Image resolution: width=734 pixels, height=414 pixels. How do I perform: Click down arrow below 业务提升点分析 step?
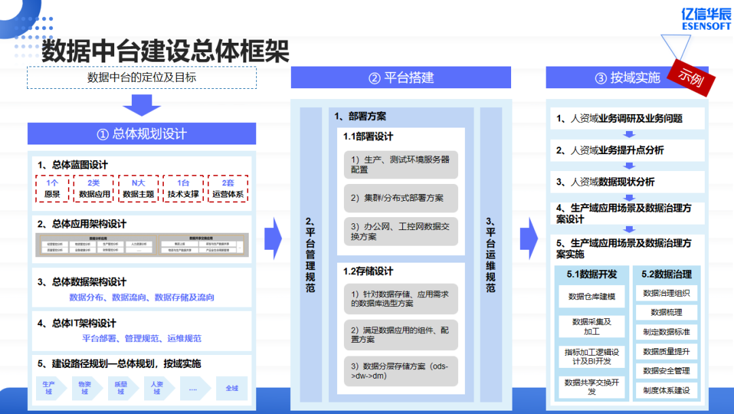pos(629,166)
